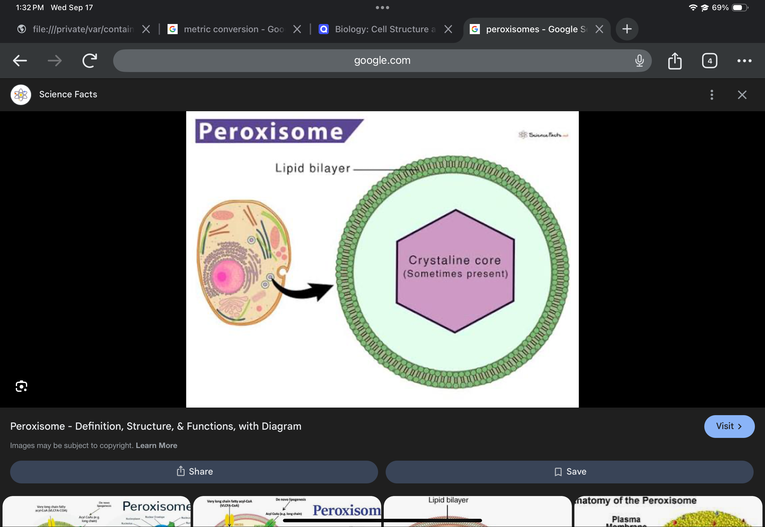Open the Science Facts source name

[68, 94]
